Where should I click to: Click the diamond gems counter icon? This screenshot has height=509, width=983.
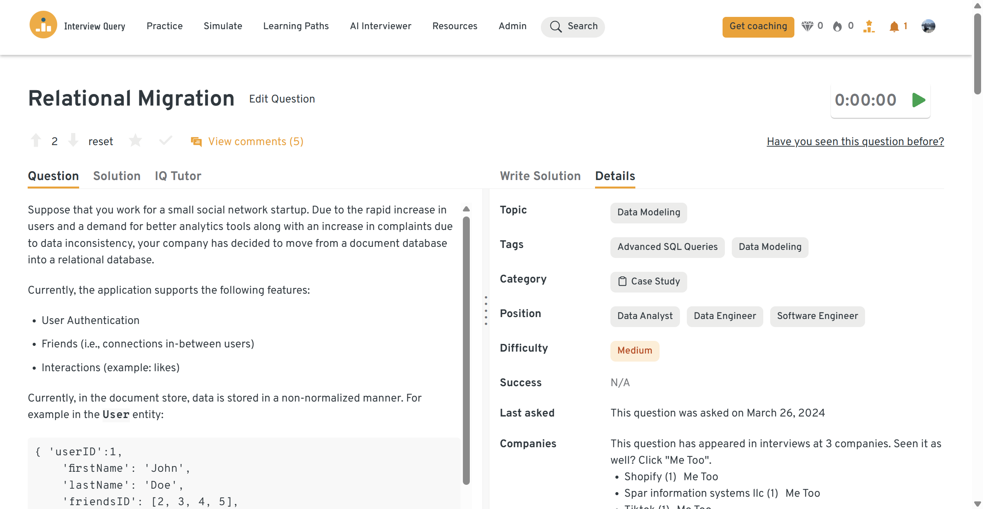tap(807, 26)
